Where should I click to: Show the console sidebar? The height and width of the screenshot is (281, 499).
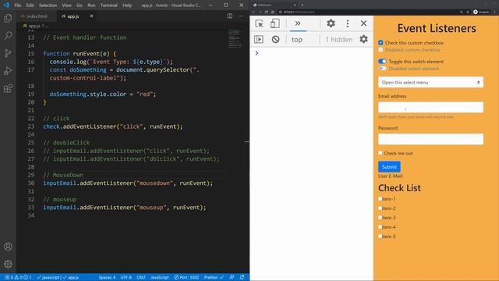259,39
